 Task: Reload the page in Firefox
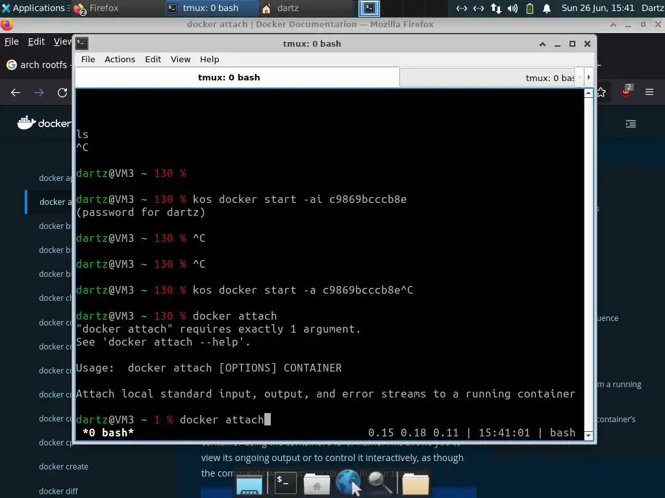[62, 92]
